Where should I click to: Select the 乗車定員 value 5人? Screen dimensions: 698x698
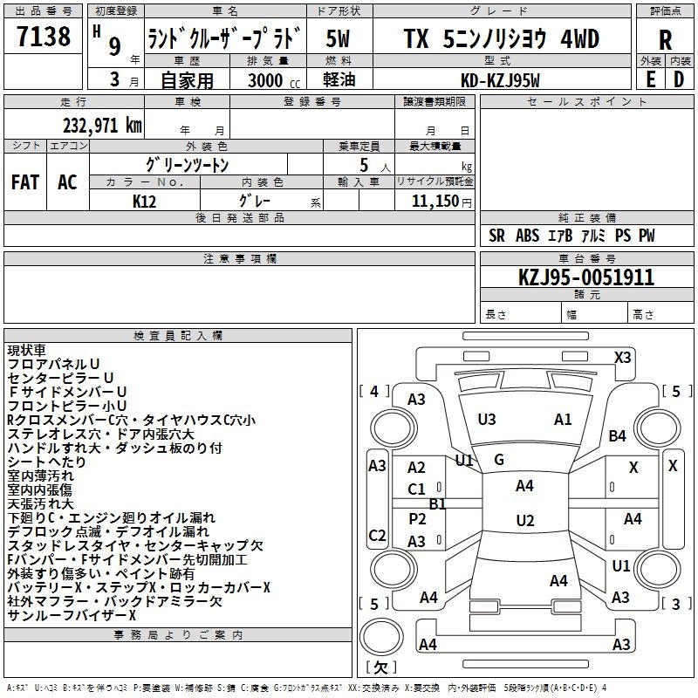point(374,166)
